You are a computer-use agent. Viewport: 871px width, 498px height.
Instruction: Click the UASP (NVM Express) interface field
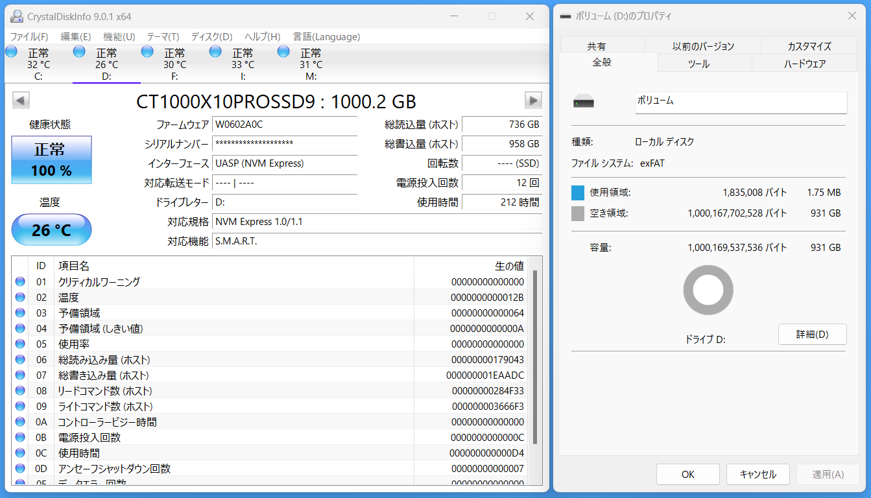(x=285, y=163)
